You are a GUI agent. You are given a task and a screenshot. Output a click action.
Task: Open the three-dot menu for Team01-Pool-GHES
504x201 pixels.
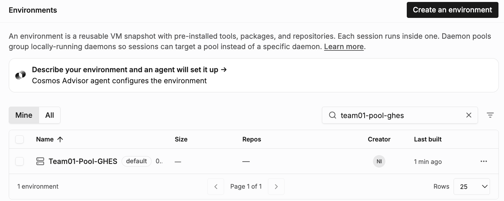pos(484,161)
